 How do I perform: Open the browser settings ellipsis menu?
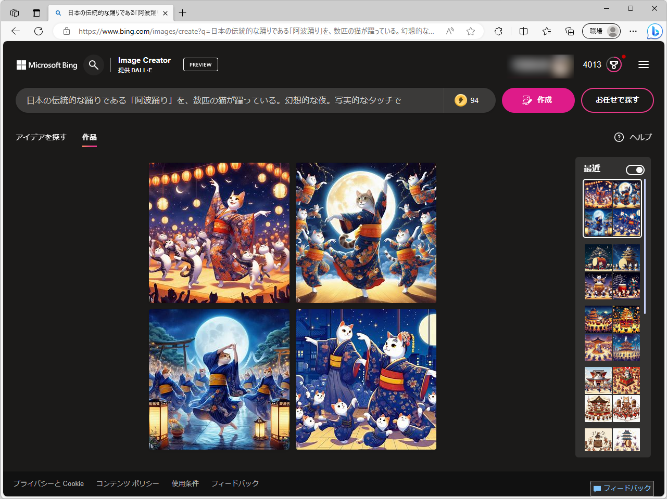(633, 31)
